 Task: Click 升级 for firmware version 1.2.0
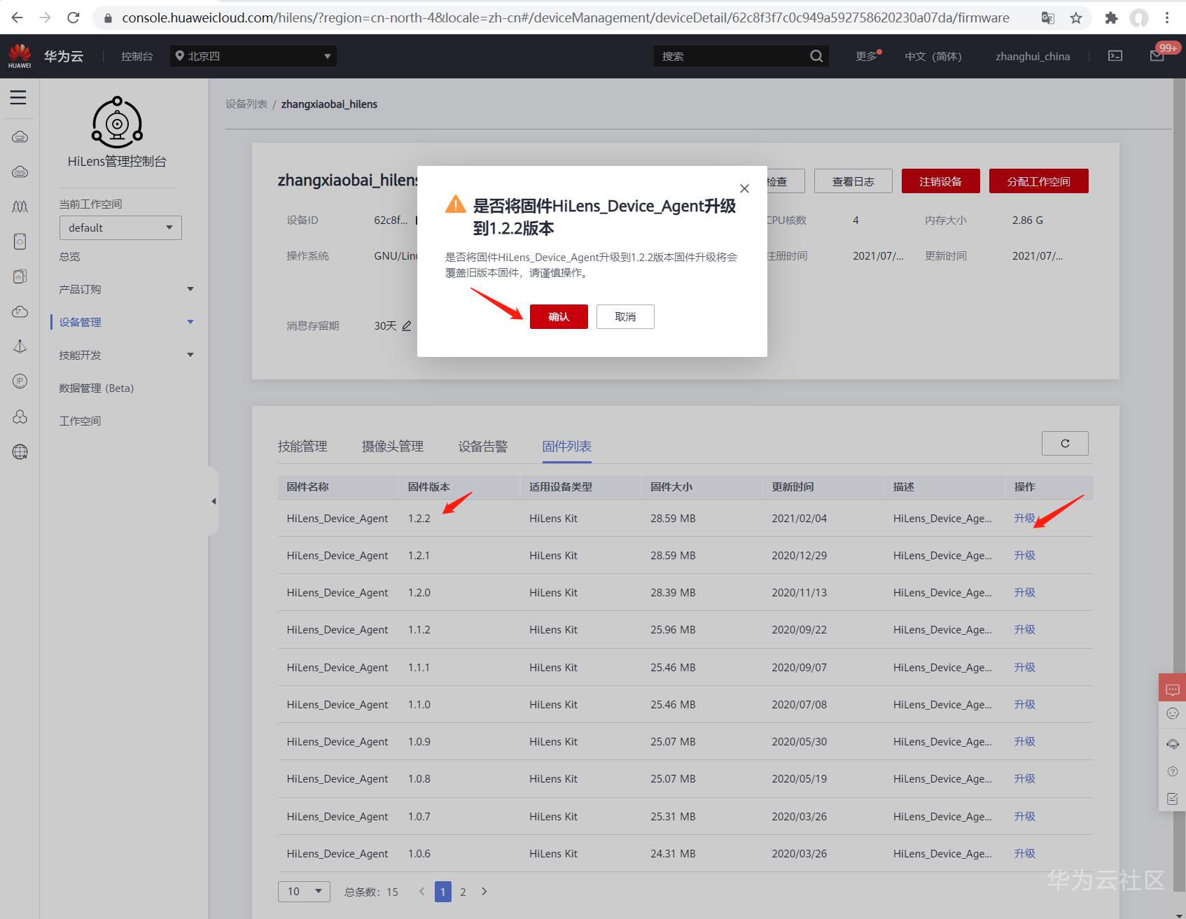pos(1025,592)
